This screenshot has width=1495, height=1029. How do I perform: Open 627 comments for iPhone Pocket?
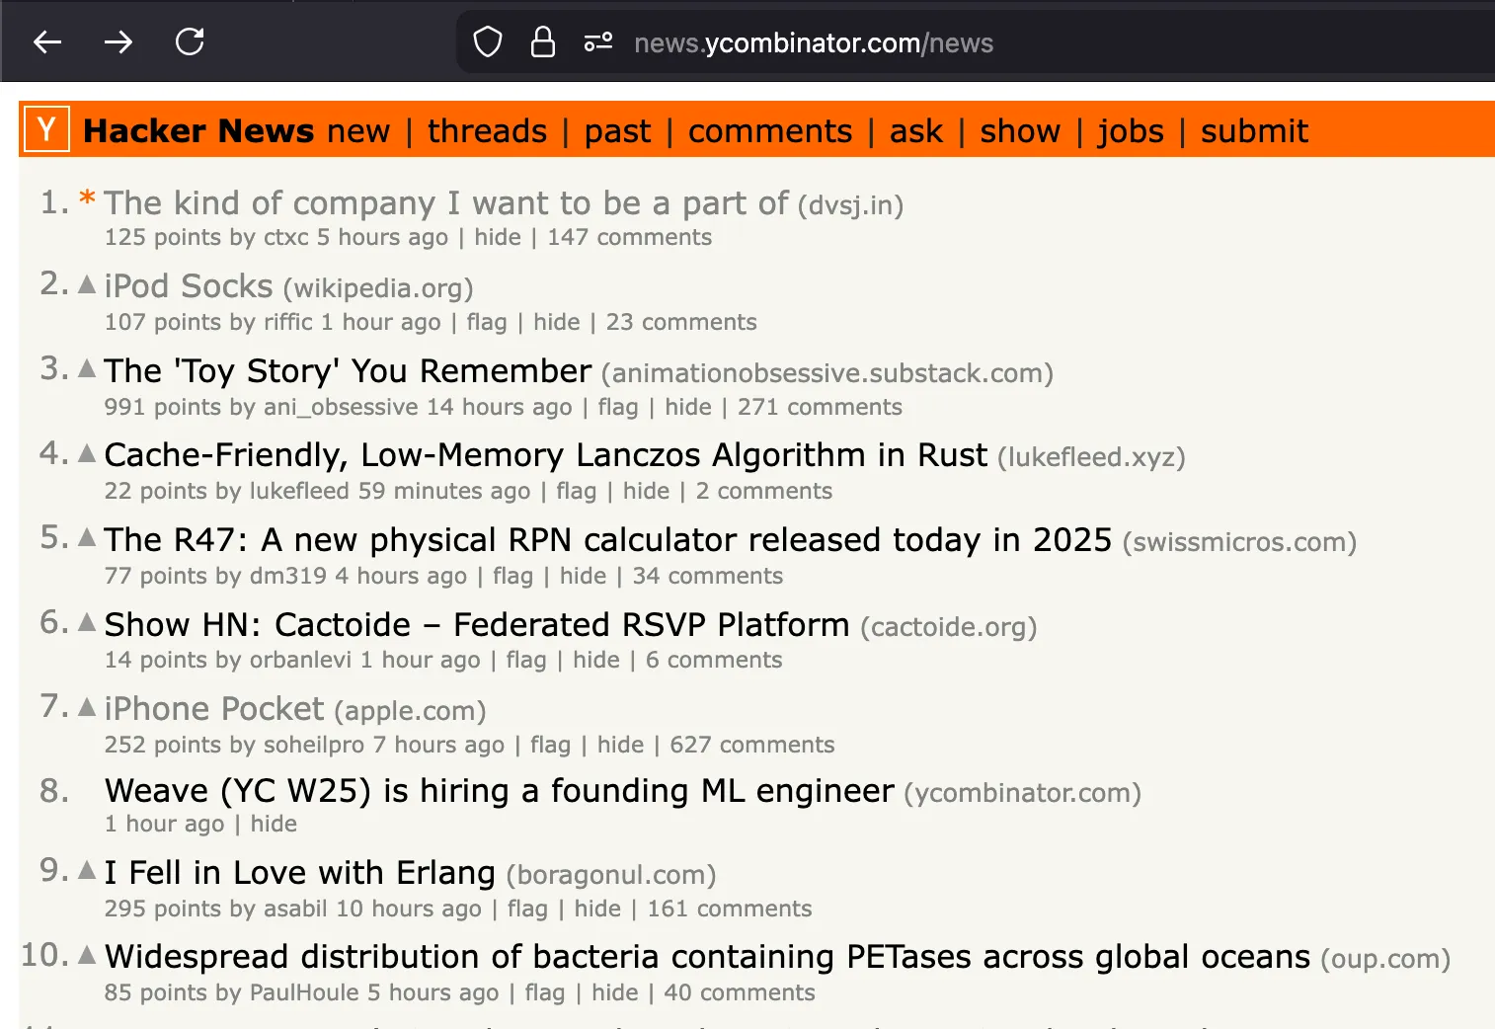tap(752, 745)
